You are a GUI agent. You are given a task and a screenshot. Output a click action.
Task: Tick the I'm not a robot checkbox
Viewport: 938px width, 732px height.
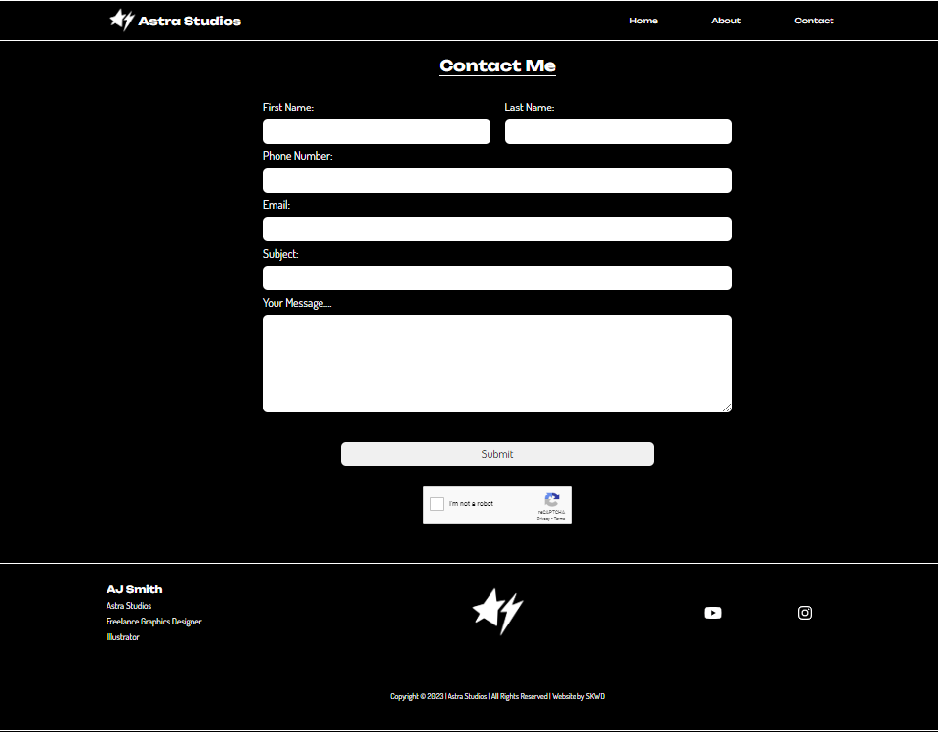pos(437,504)
